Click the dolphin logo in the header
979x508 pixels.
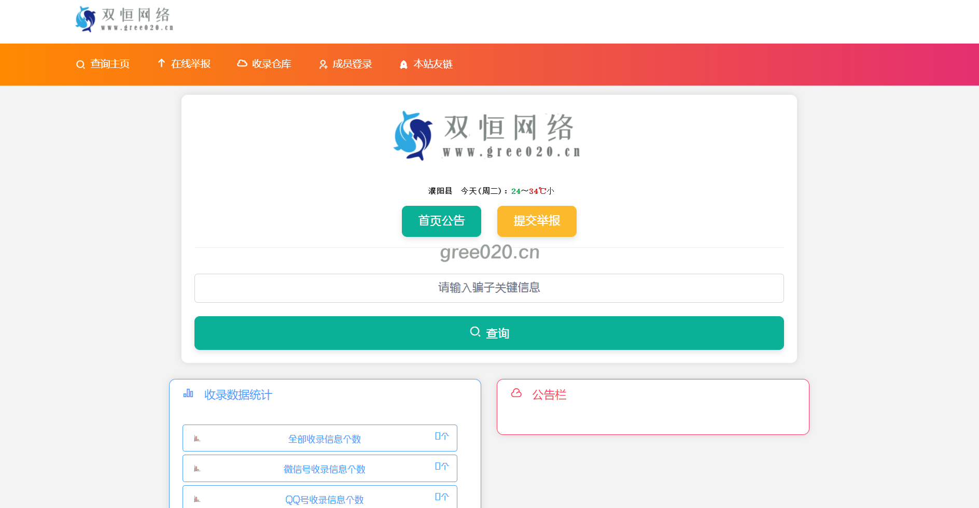(x=86, y=19)
